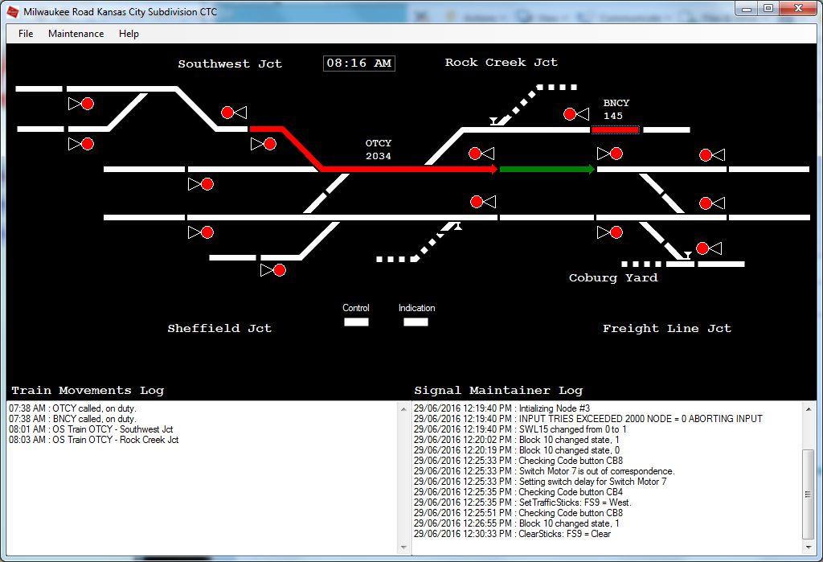Select log line 'Checking Code button CB4'
Screen dimensions: 823x562
click(x=518, y=492)
